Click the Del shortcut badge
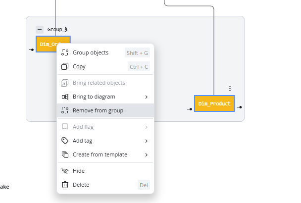 (144, 185)
